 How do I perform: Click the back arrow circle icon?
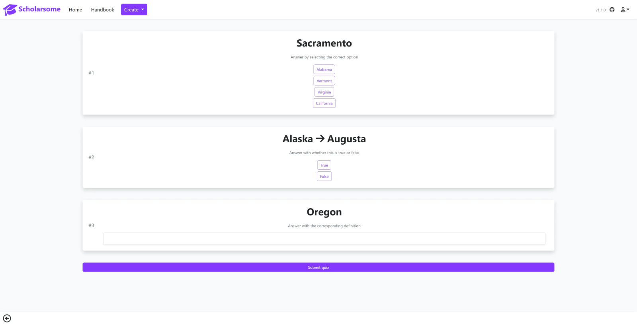[7, 318]
